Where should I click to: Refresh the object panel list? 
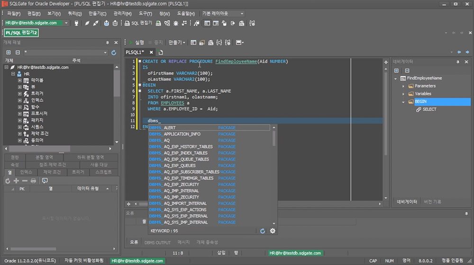point(114,53)
